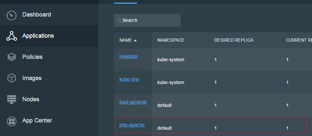Focus the Search input field
Screen dimensions: 312x136
147,20
